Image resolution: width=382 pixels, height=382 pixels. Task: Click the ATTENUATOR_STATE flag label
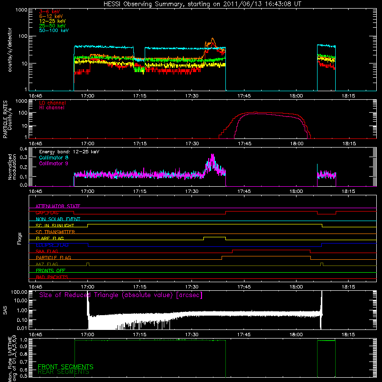coord(58,206)
